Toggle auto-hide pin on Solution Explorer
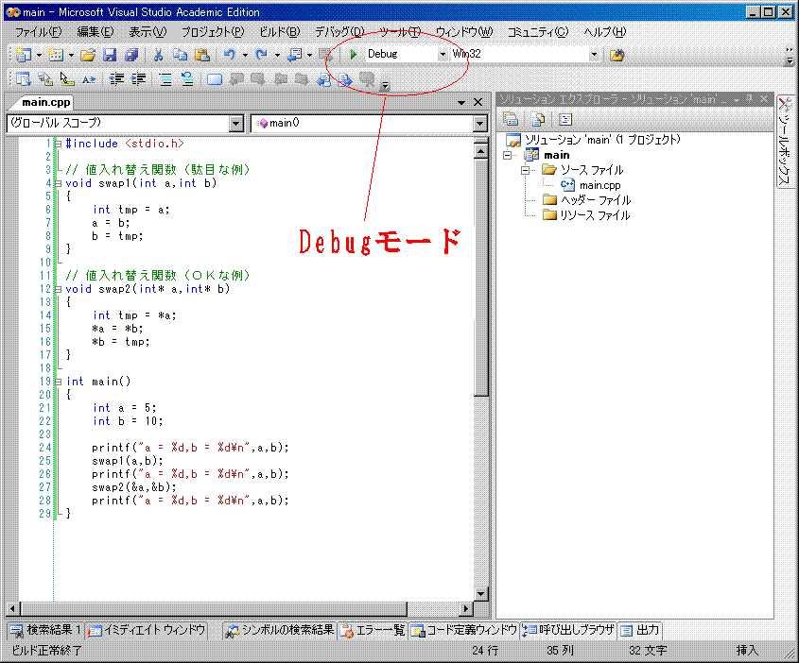This screenshot has width=799, height=663. pyautogui.click(x=750, y=99)
